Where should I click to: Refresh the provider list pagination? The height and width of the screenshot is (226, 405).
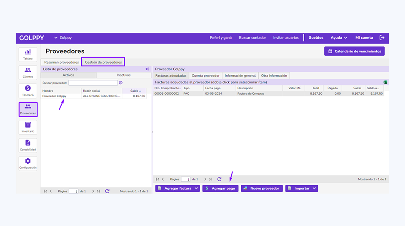coord(107,191)
